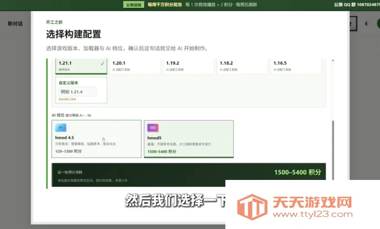Select game version 1.21.1 card
380x229 pixels.
click(81, 66)
